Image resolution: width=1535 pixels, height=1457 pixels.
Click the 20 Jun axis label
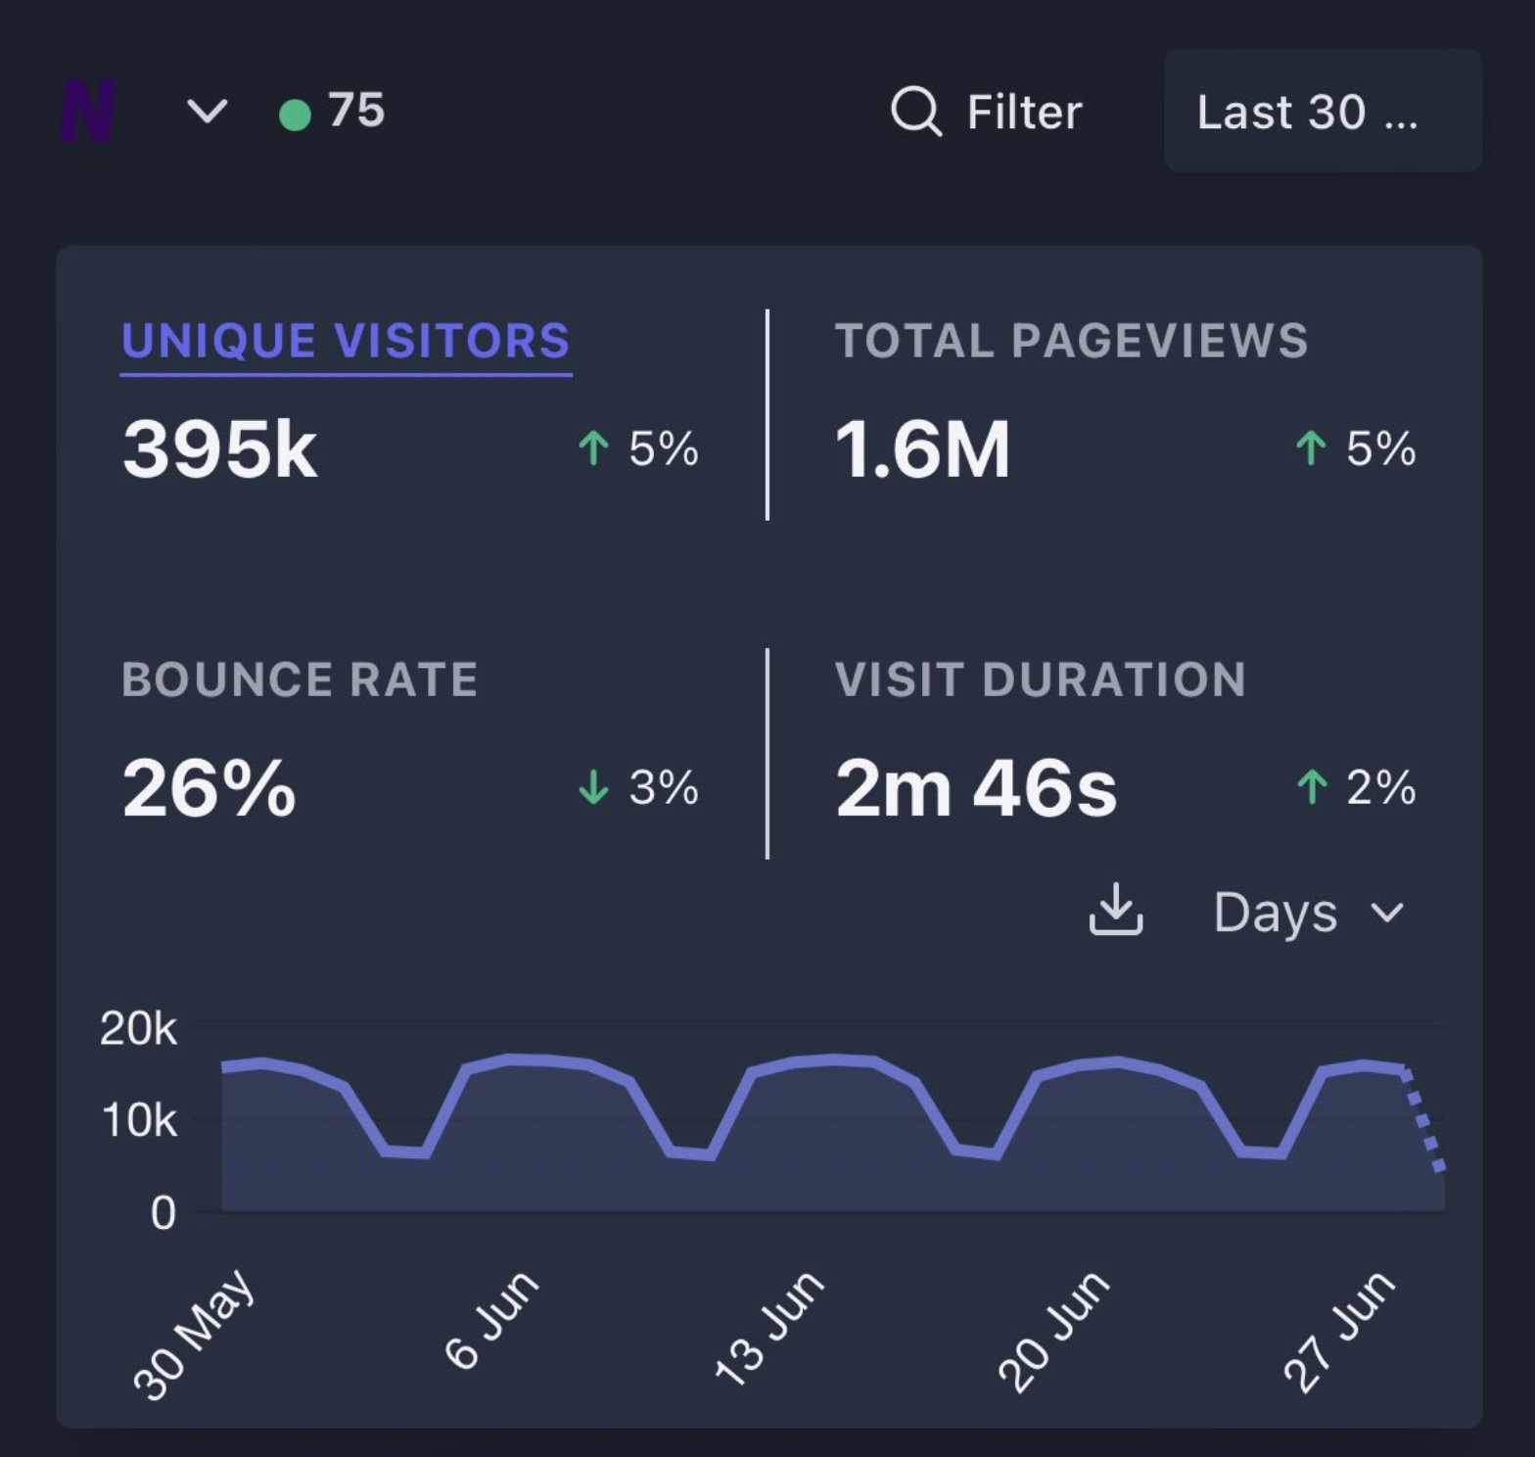pos(1054,1331)
